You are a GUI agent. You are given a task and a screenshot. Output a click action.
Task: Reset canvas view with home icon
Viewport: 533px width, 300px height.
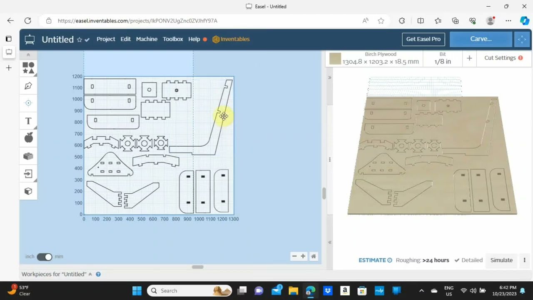tap(314, 256)
